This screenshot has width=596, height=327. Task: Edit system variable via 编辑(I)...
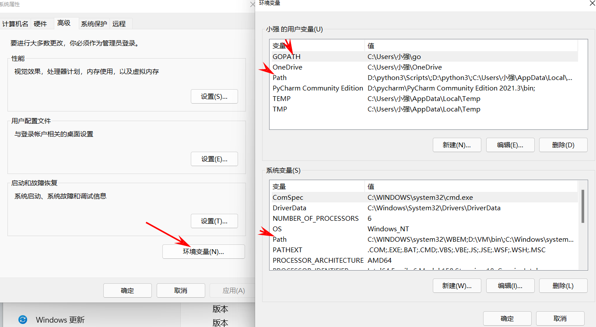pos(510,286)
